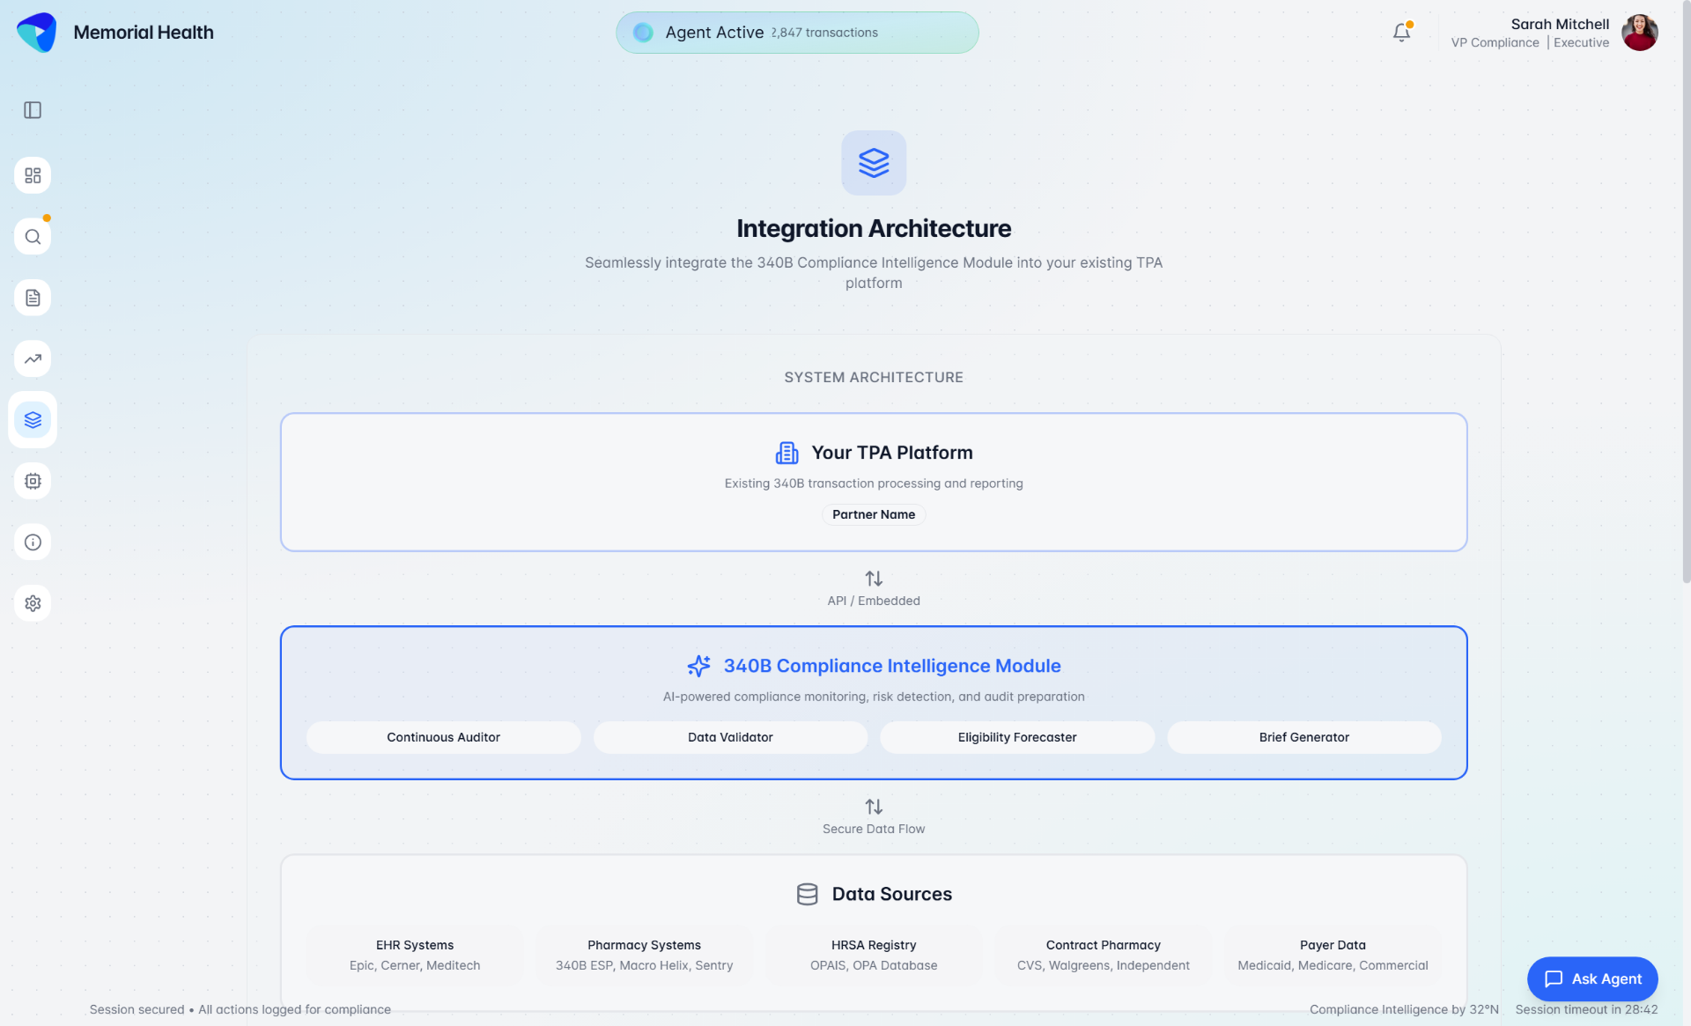Screen dimensions: 1691x1026
Task: Toggle the sidebar panel icon
Action: [x=33, y=110]
